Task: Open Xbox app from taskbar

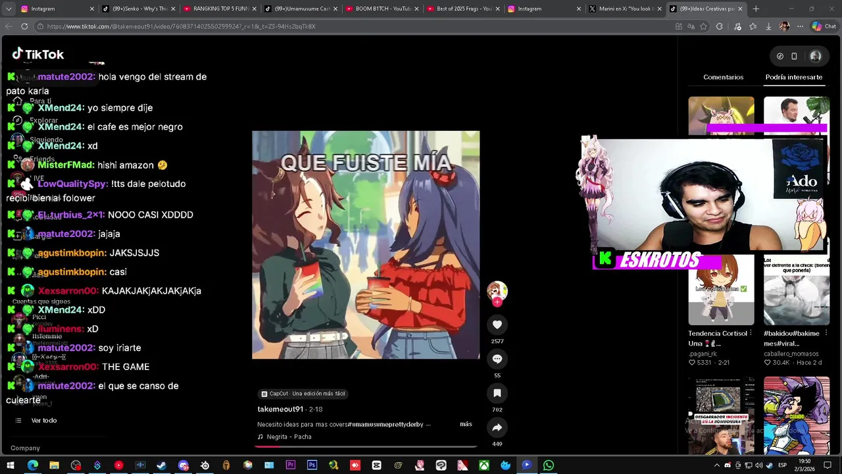Action: tap(484, 465)
